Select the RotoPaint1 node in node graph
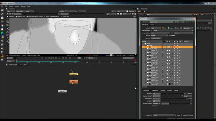 pyautogui.click(x=74, y=74)
